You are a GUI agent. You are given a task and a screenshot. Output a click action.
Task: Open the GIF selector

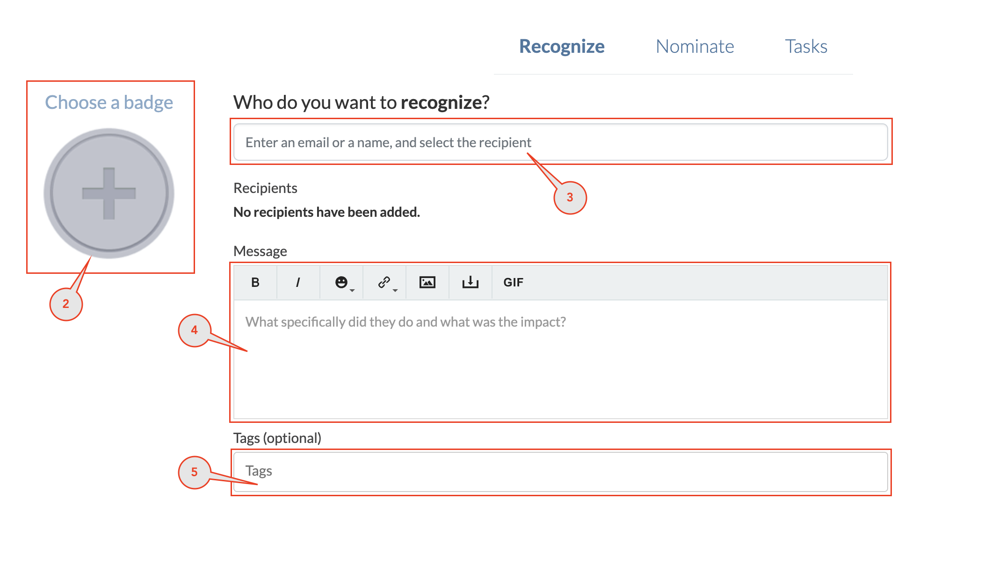pyautogui.click(x=513, y=282)
